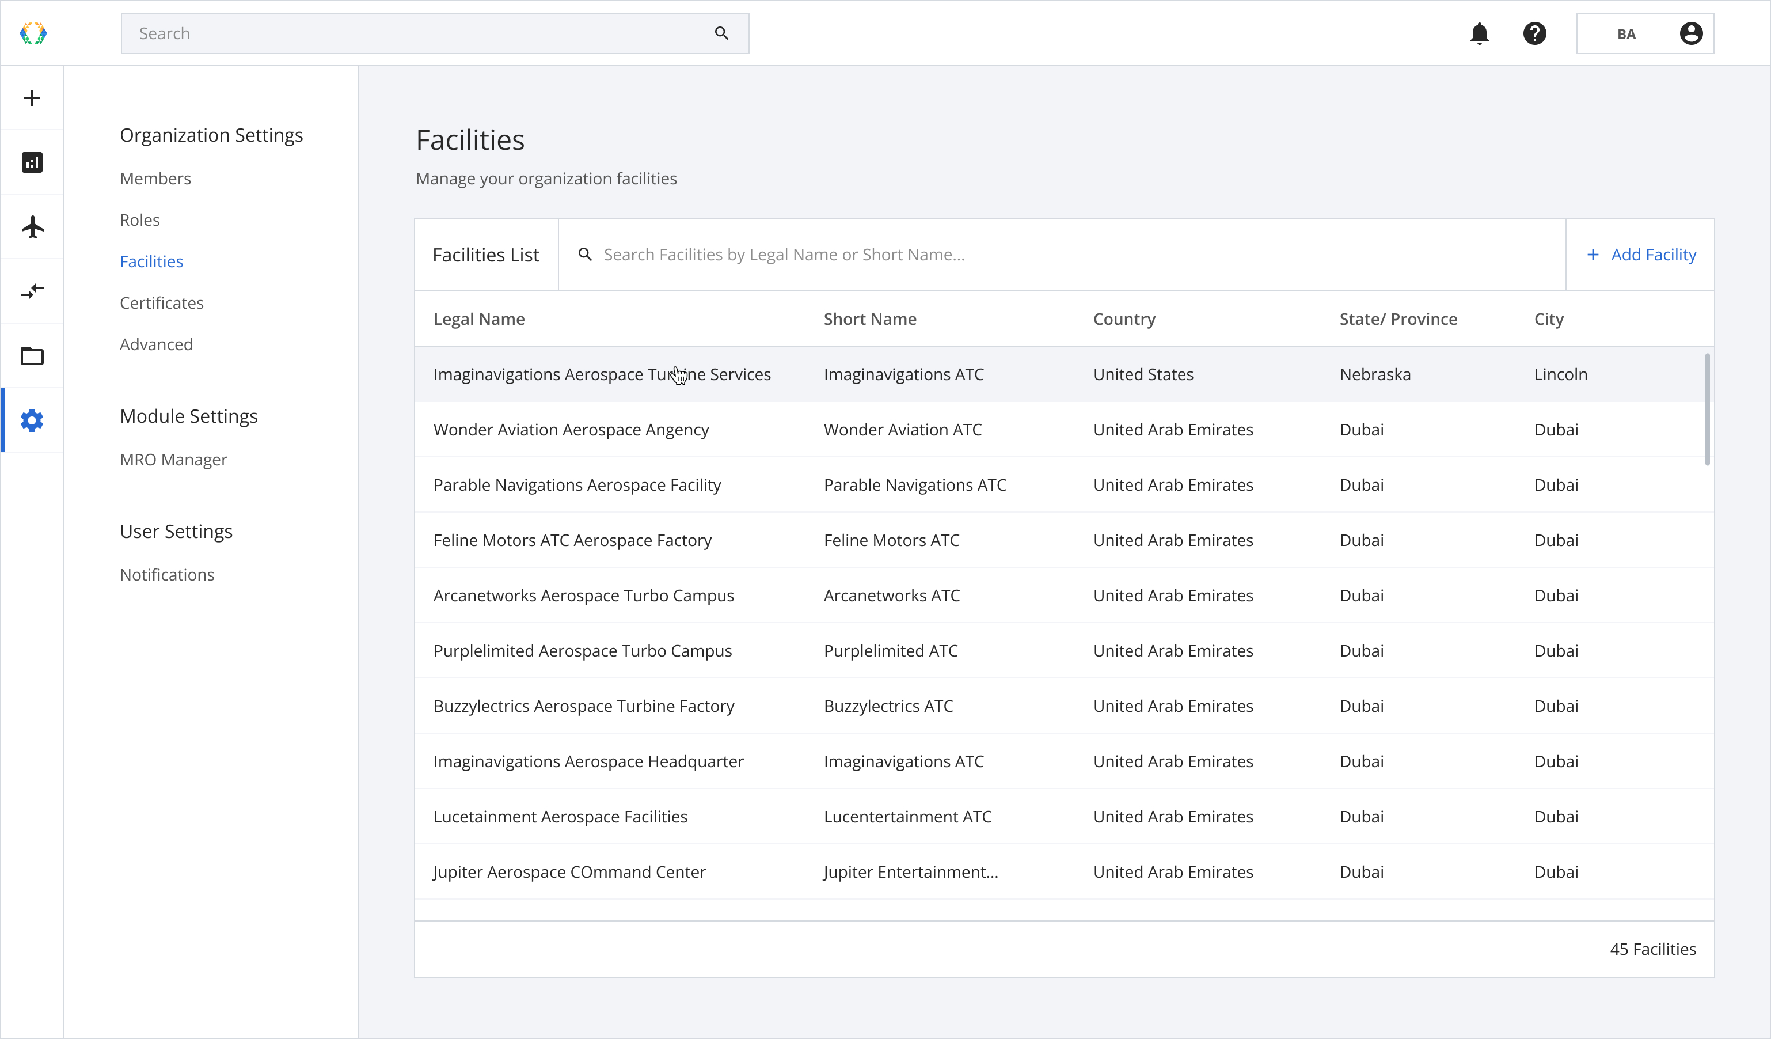Sort by State/ Province column header
Viewport: 1771px width, 1039px height.
coord(1398,319)
